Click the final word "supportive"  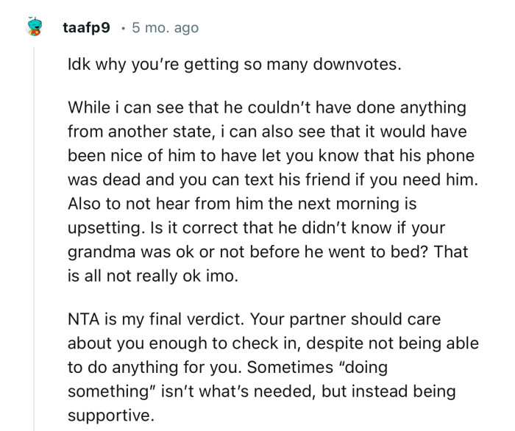[110, 415]
